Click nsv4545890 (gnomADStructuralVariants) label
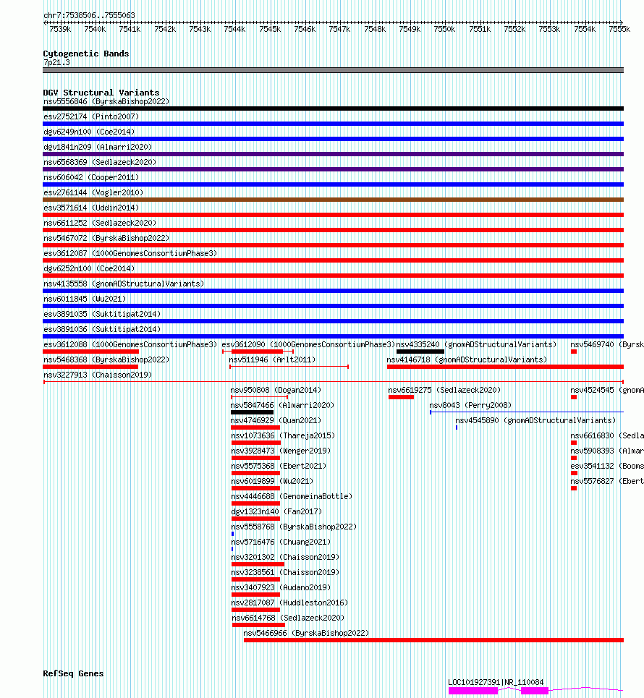This screenshot has width=644, height=698. pyautogui.click(x=535, y=420)
